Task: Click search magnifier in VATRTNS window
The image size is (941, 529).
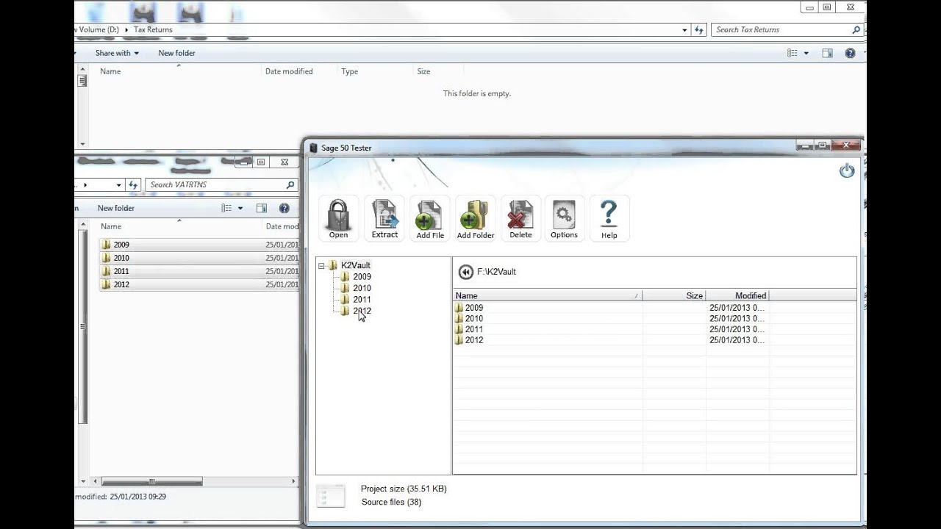Action: click(290, 184)
